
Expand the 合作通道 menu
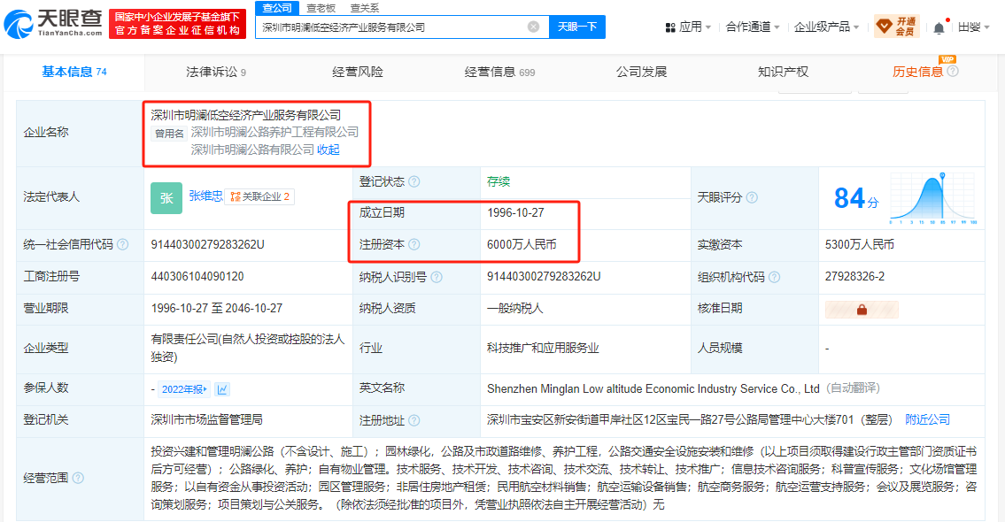[x=753, y=27]
